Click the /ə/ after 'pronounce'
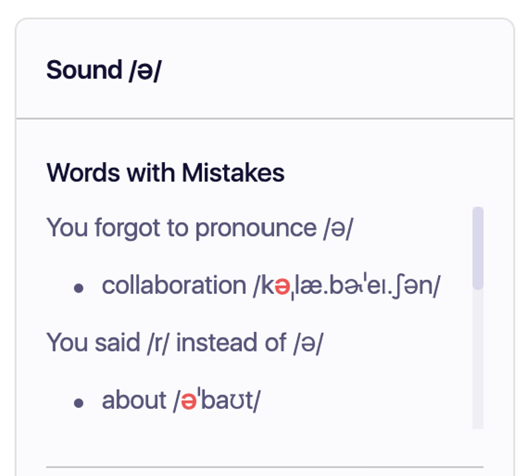 pyautogui.click(x=337, y=229)
